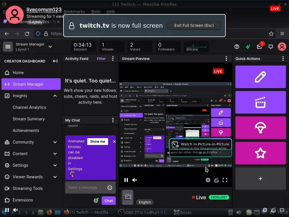The height and width of the screenshot is (217, 289).
Task: Unmute the stream preview audio
Action: pyautogui.click(x=135, y=180)
